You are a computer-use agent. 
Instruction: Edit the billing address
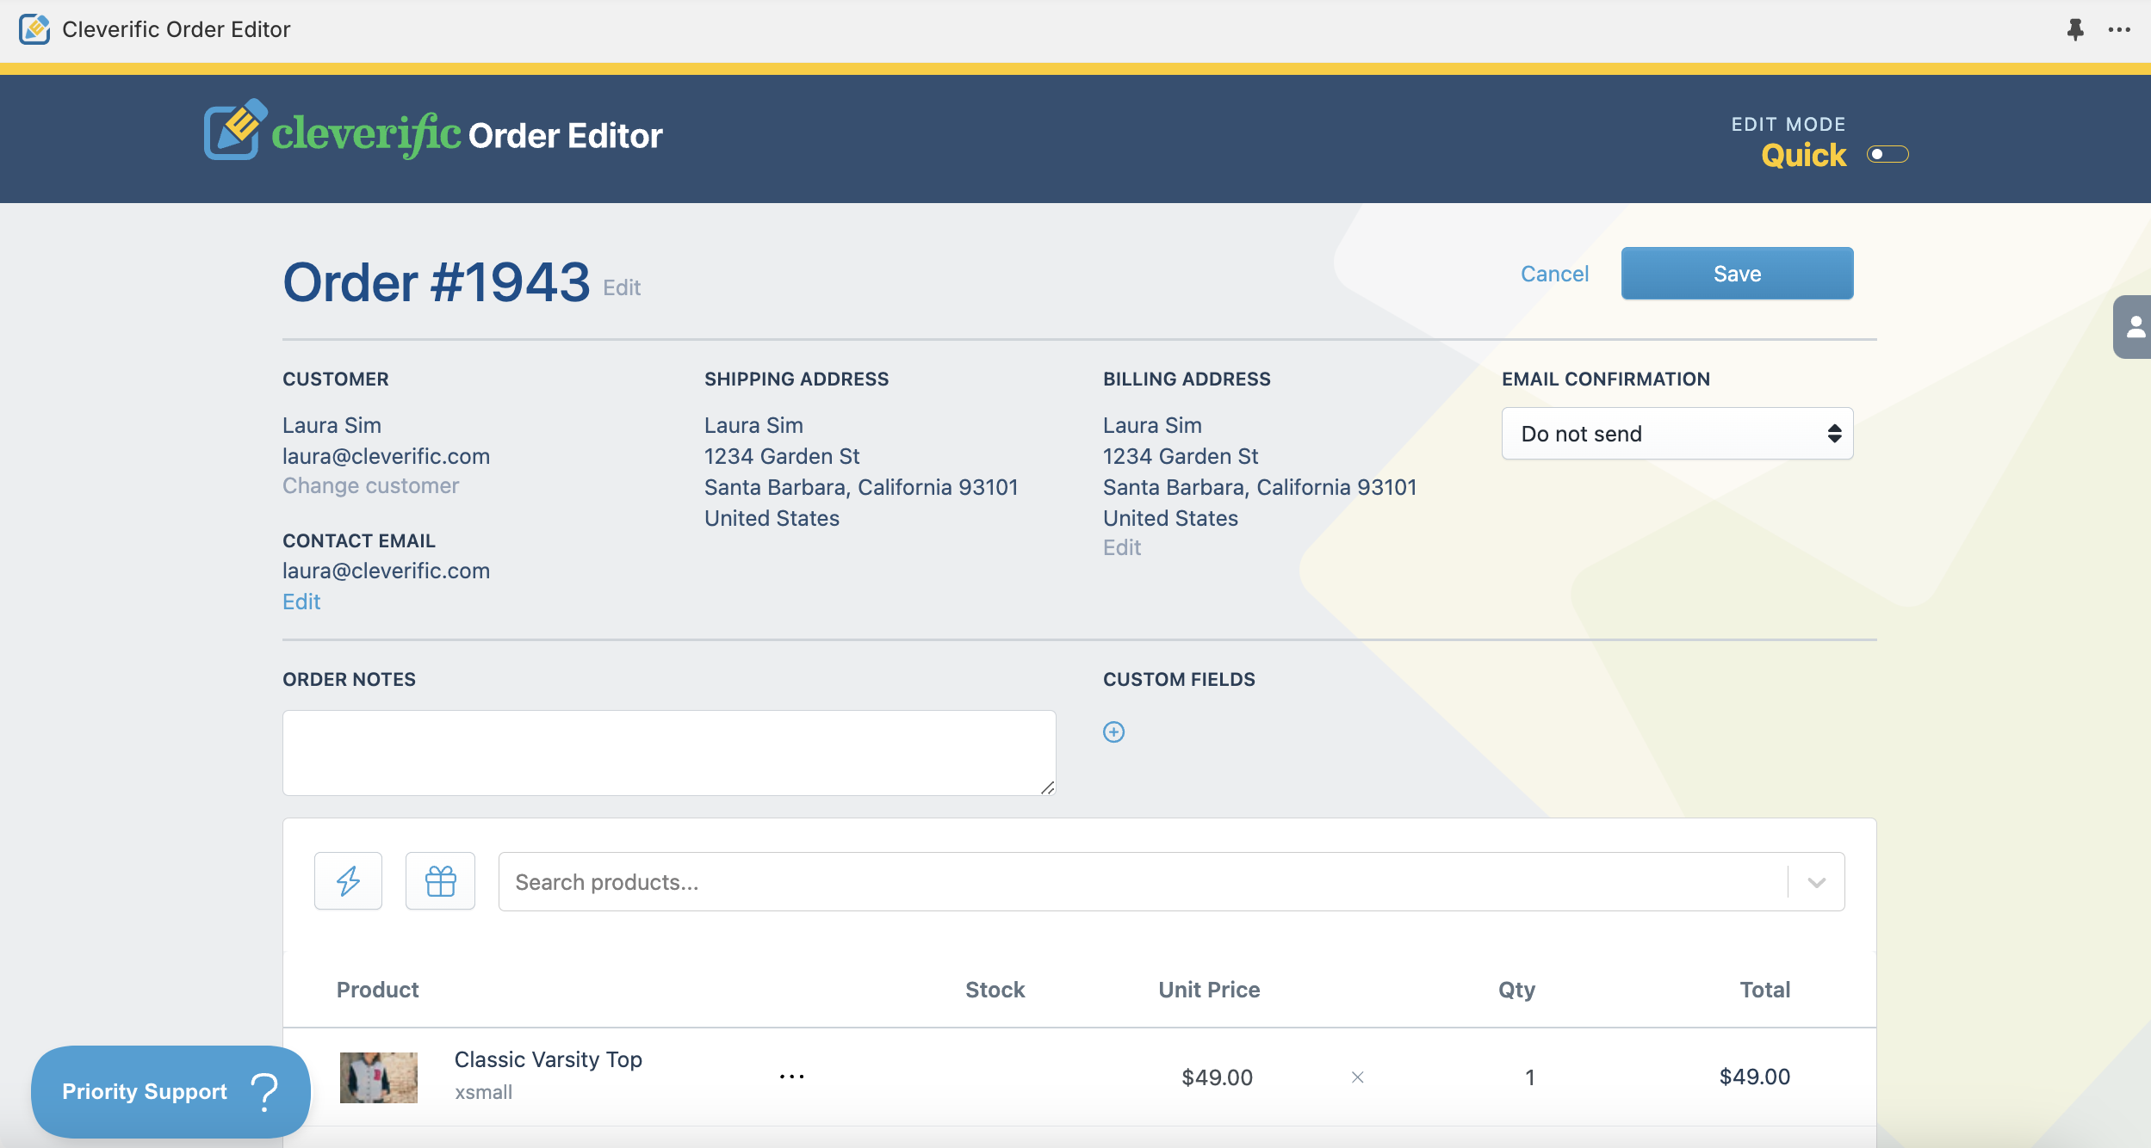[x=1122, y=547]
